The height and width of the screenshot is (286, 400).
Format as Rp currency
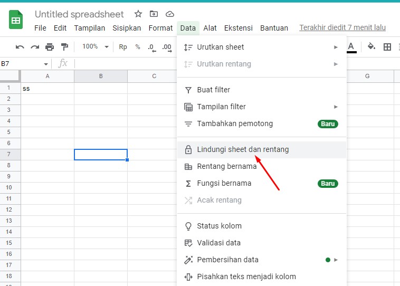[123, 47]
